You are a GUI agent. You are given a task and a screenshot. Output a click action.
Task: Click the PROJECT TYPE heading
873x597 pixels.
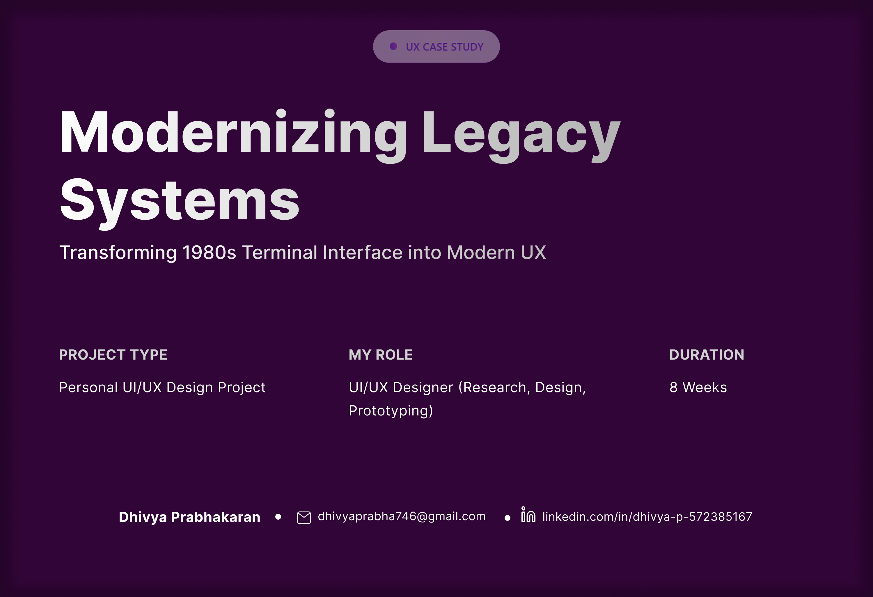click(113, 354)
